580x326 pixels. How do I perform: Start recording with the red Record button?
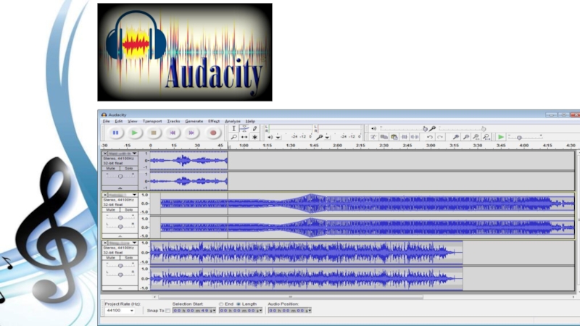coord(213,133)
